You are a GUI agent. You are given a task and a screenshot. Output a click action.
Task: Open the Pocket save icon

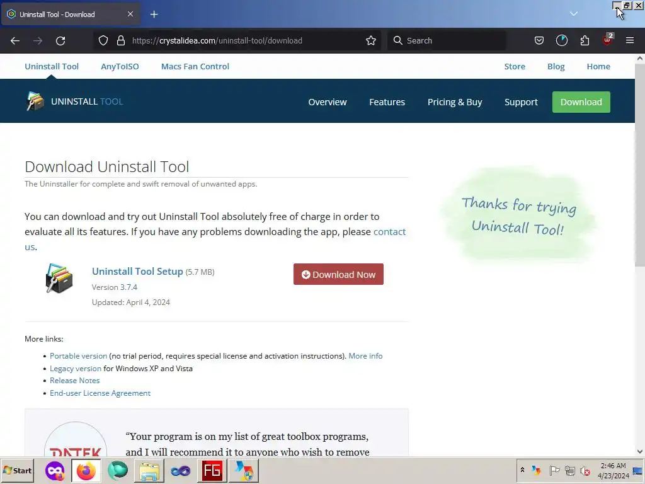coord(539,40)
